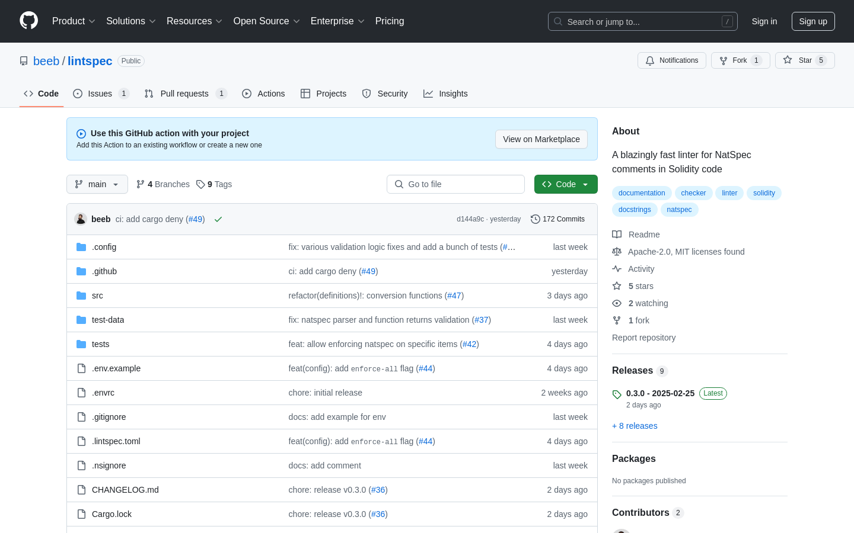Screen dimensions: 854x533
Task: Open pull request #47 link in src row
Action: (454, 296)
